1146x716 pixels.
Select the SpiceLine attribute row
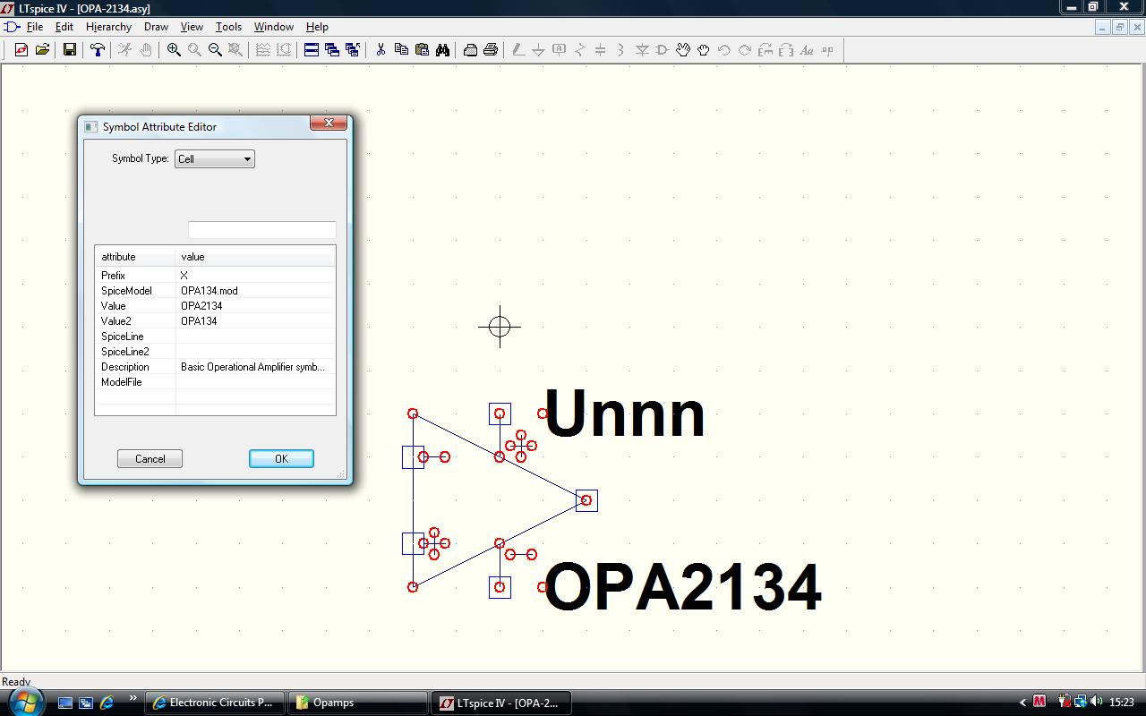click(215, 337)
